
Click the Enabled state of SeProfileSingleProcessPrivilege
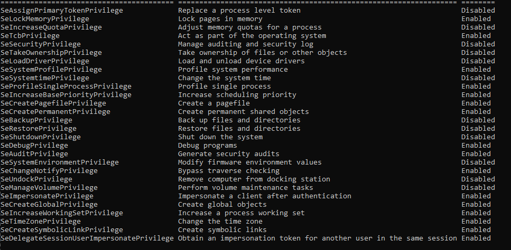476,86
